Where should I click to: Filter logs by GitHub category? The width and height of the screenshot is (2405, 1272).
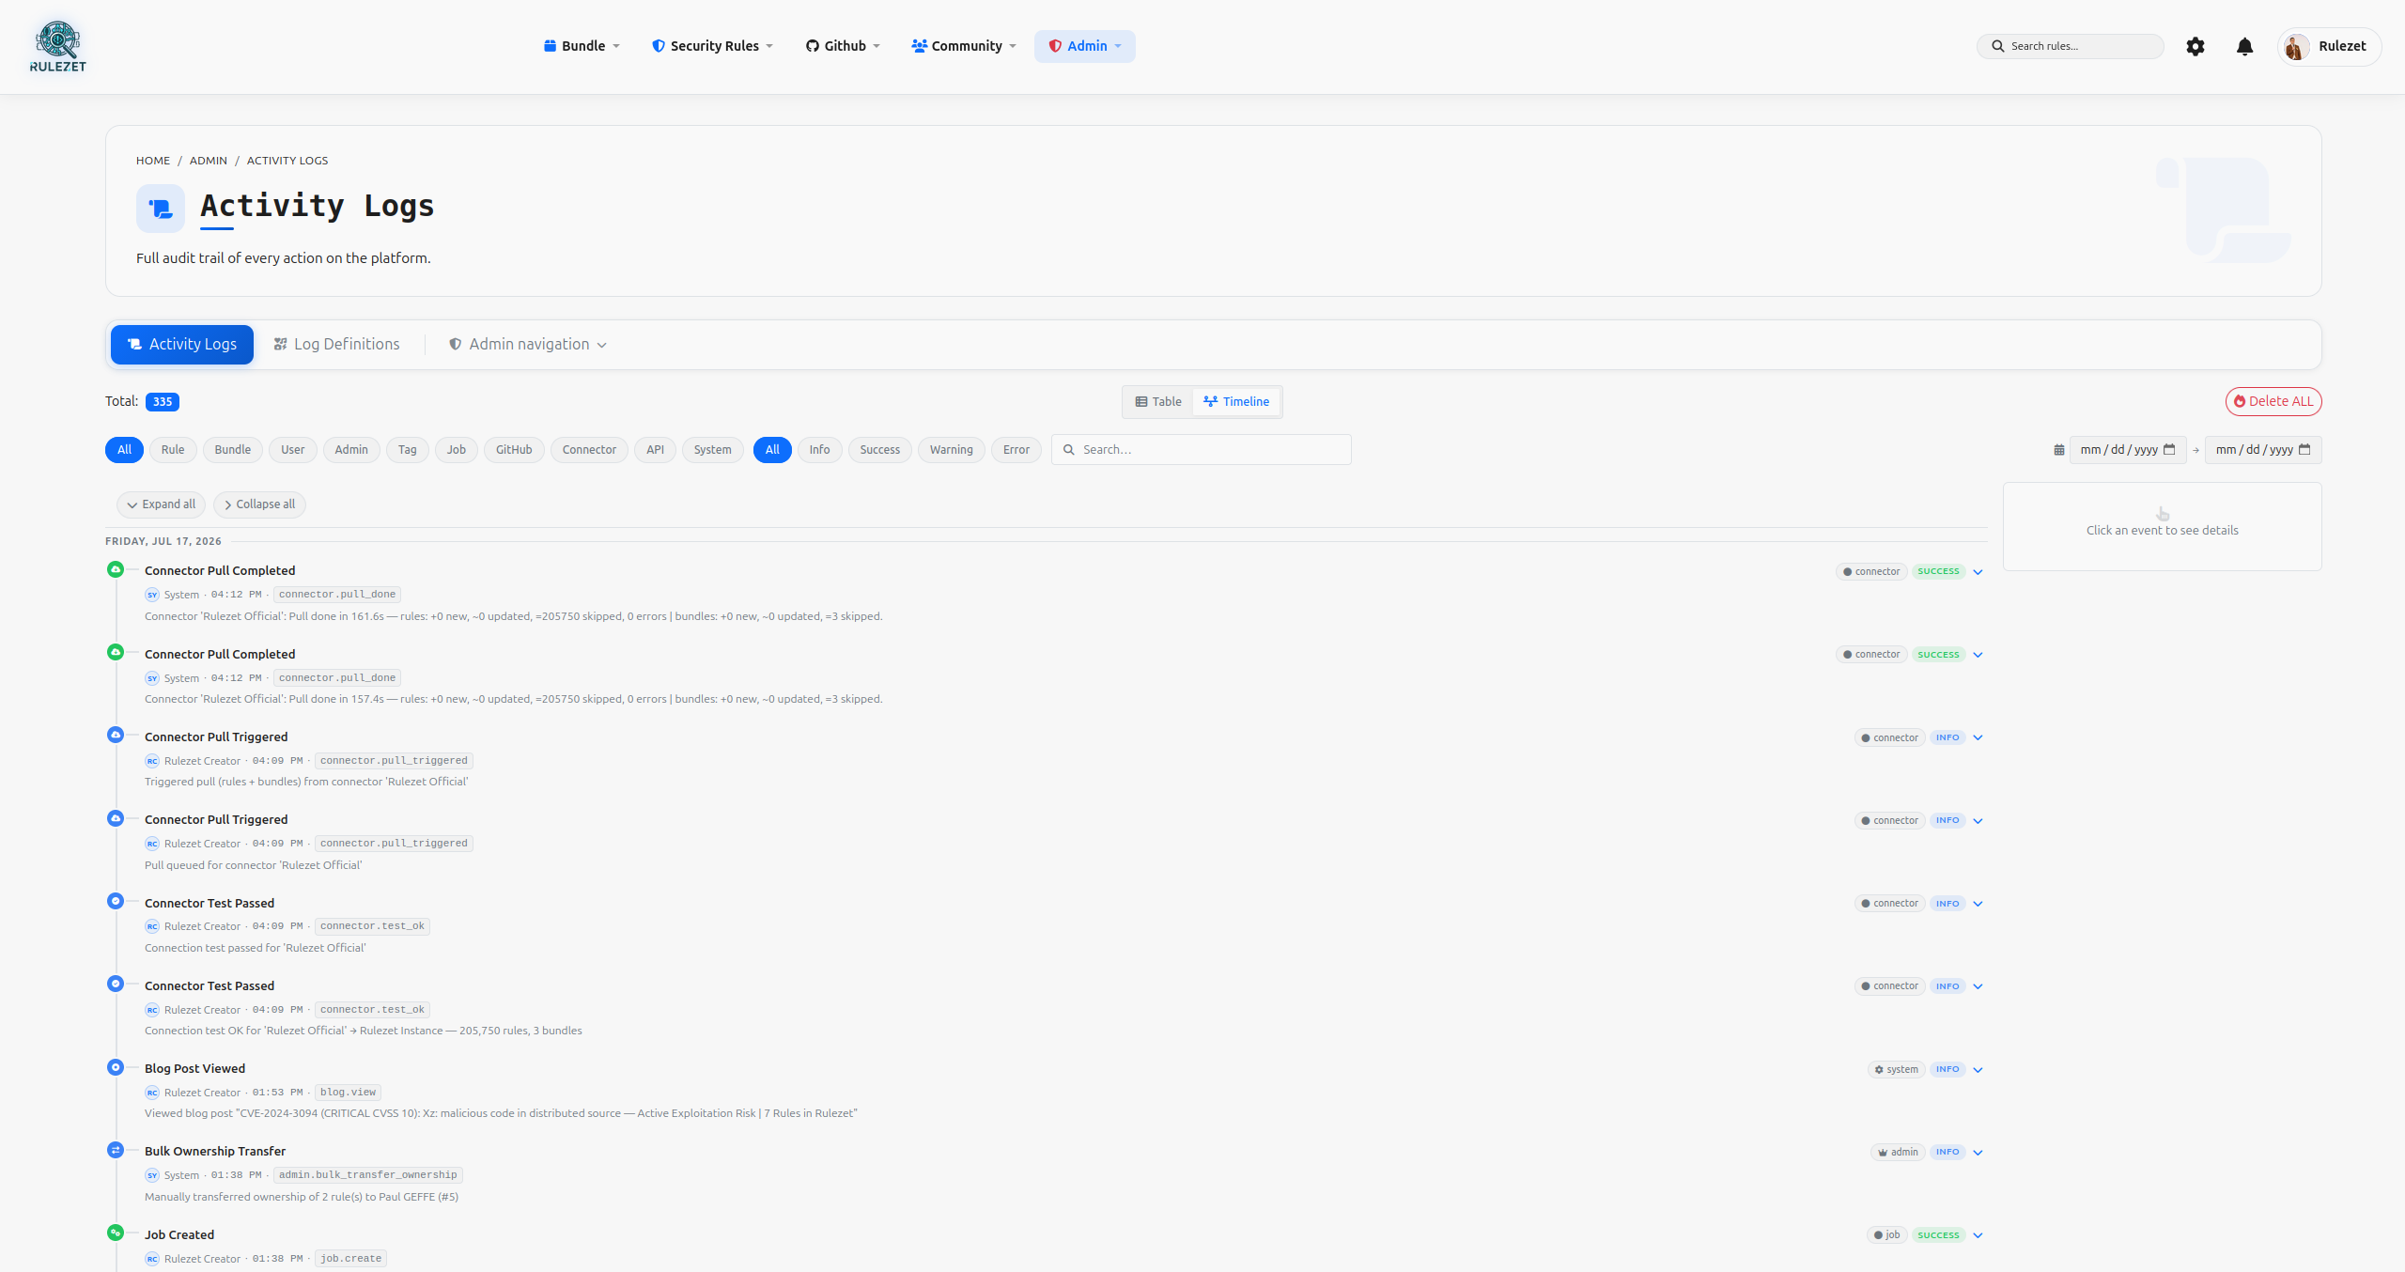514,450
